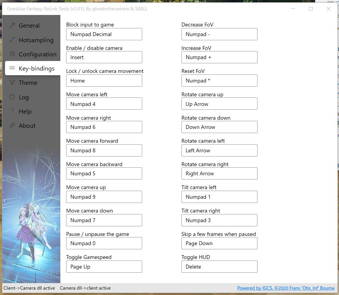
Task: Focus the Rotate camera left field
Action: 219,150
